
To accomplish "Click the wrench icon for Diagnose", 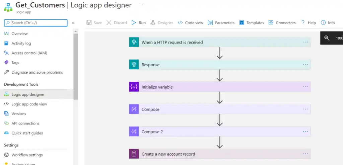I will tap(6, 72).
